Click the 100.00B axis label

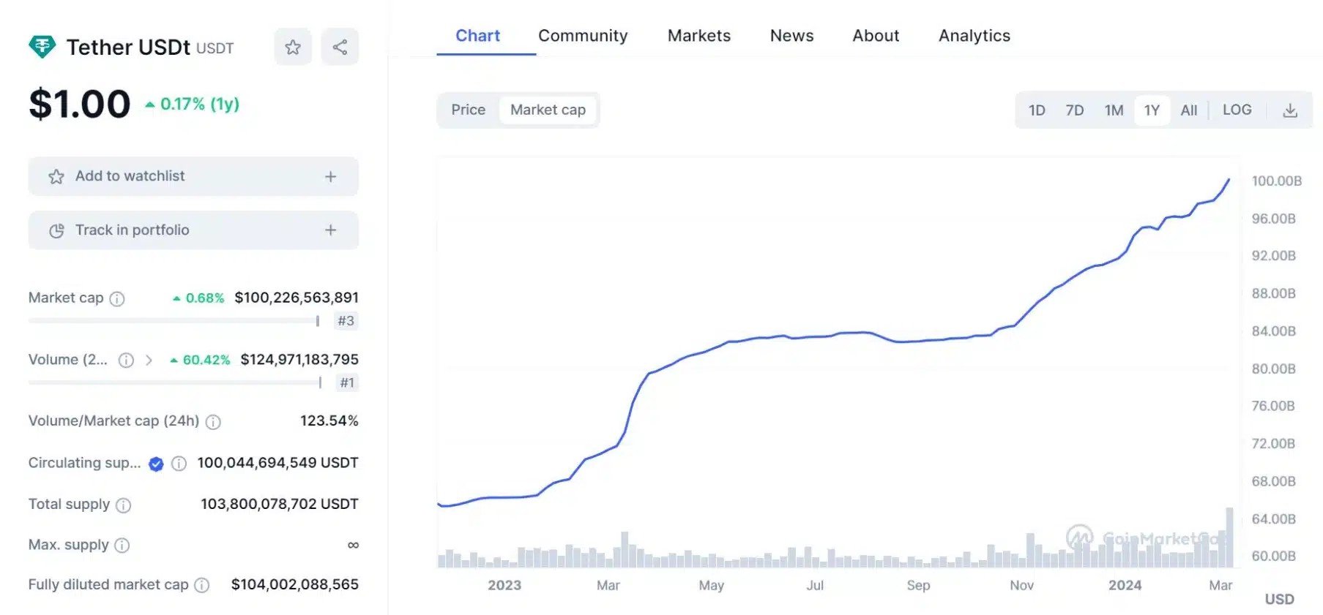tap(1276, 181)
